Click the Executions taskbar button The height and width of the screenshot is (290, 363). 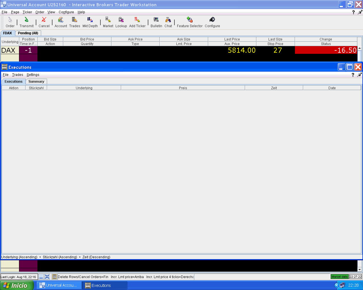click(105, 285)
